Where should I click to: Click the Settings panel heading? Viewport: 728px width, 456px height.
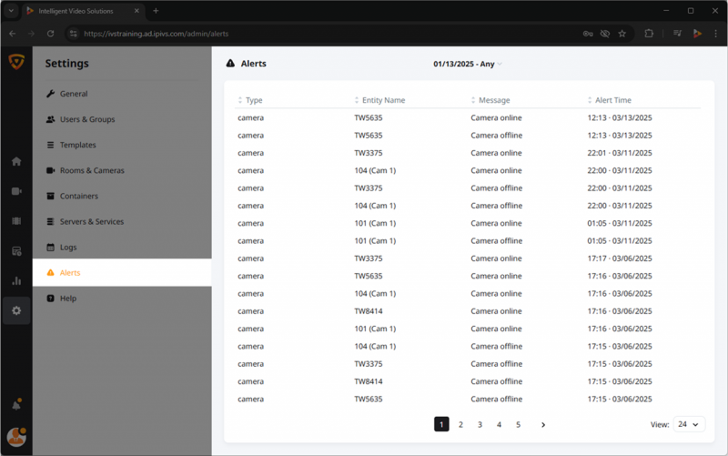[66, 63]
